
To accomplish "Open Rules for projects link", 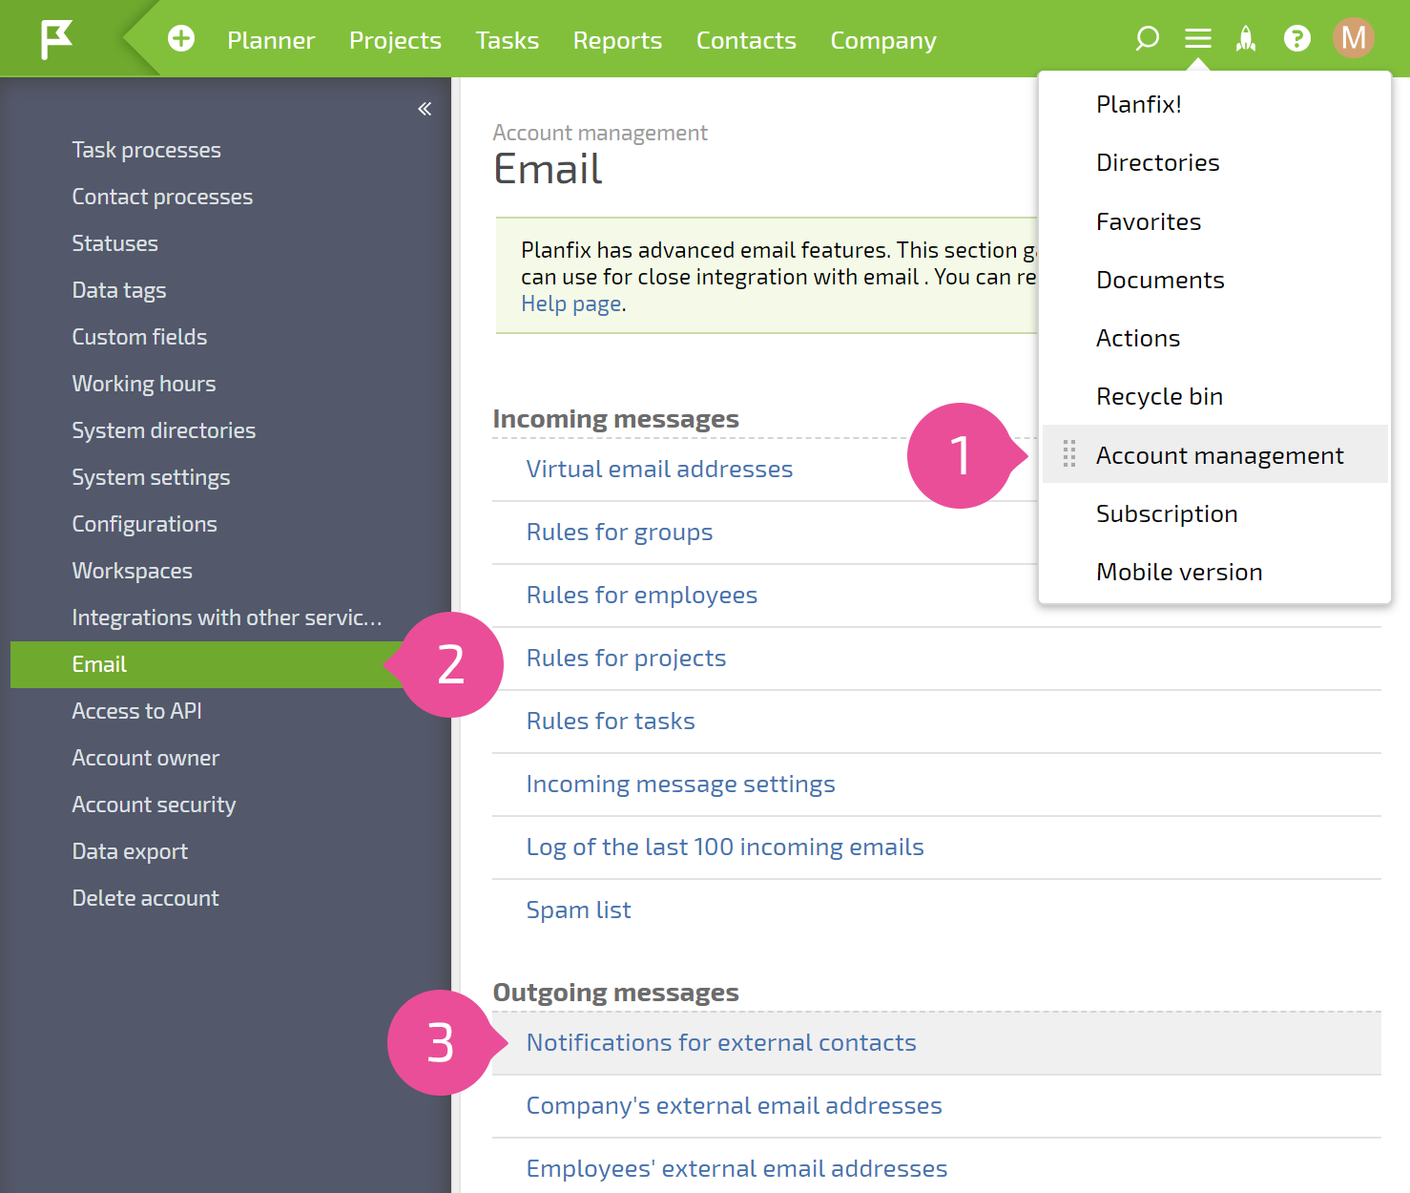I will pos(626,658).
